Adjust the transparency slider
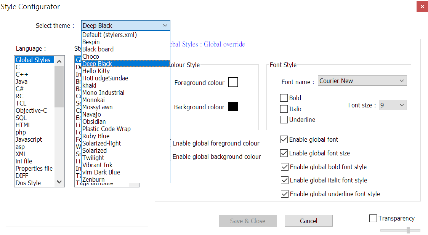This screenshot has width=428, height=235. click(x=408, y=230)
